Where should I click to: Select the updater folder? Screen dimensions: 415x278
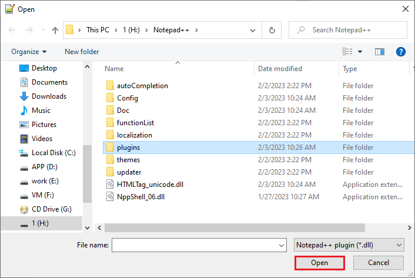coord(129,172)
